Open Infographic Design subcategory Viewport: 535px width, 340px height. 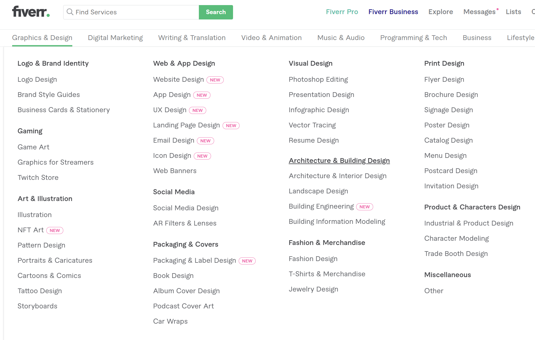[319, 110]
